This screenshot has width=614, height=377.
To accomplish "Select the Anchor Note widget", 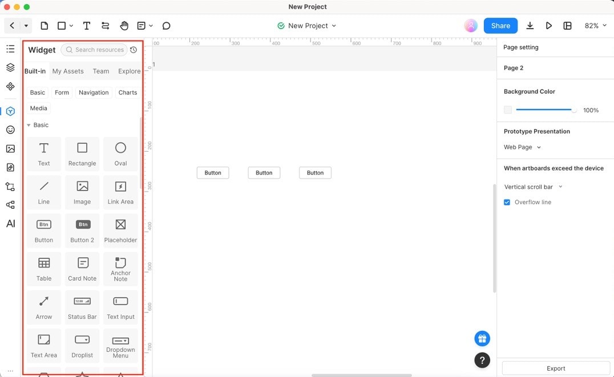I will (120, 269).
